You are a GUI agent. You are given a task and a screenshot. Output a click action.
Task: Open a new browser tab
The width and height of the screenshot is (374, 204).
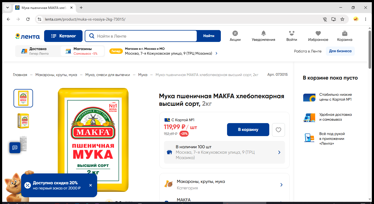[81, 8]
